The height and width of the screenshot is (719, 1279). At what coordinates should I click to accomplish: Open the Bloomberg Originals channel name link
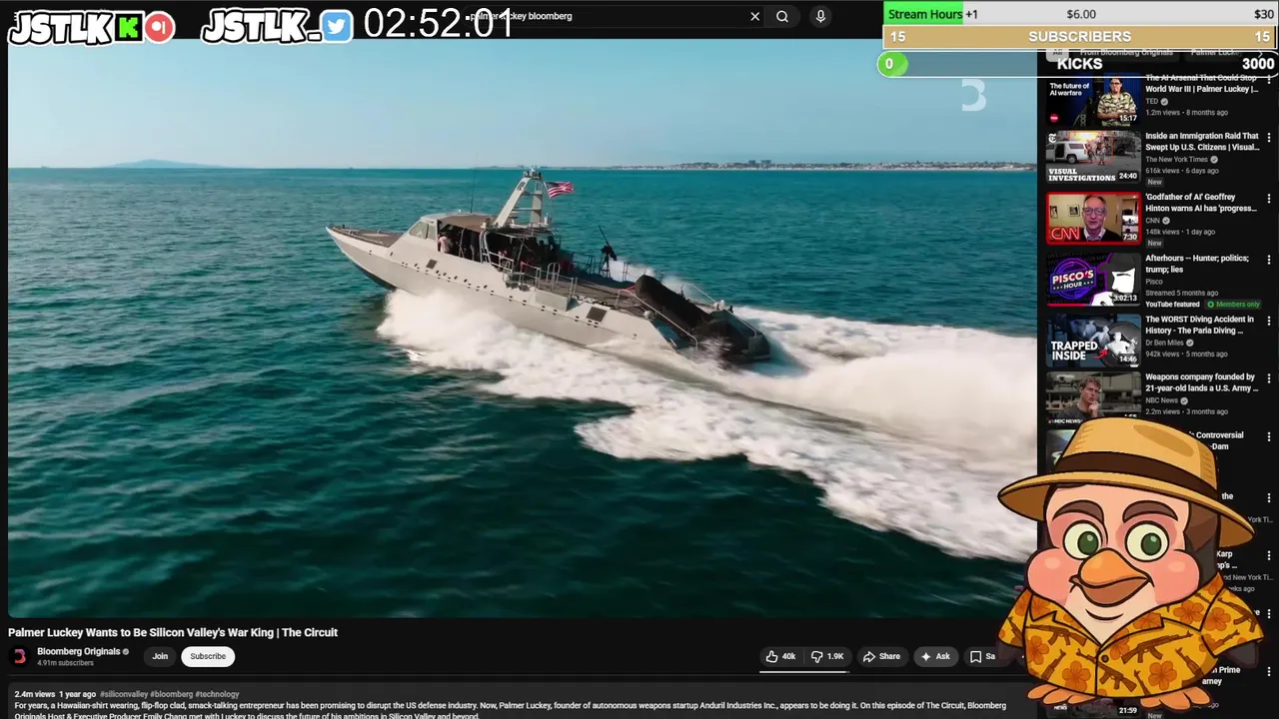(x=78, y=651)
